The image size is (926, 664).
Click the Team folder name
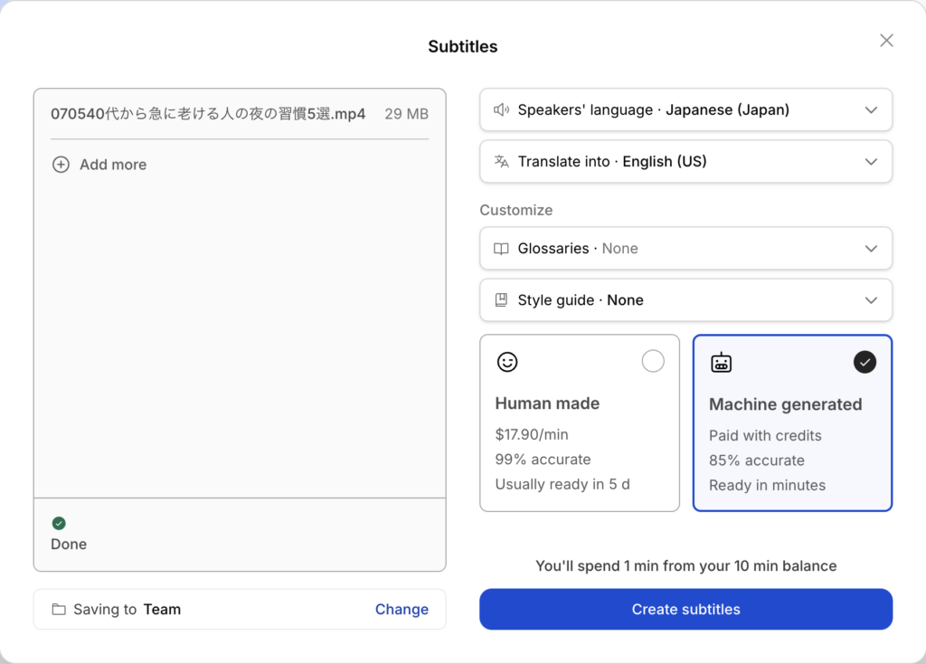(162, 609)
